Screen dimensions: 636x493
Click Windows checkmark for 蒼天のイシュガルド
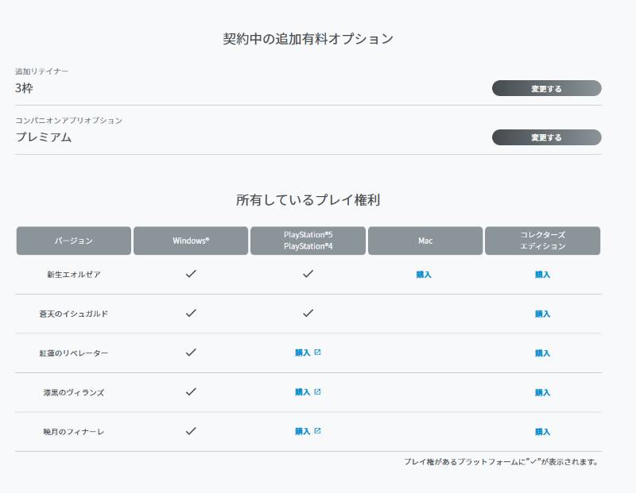[191, 313]
